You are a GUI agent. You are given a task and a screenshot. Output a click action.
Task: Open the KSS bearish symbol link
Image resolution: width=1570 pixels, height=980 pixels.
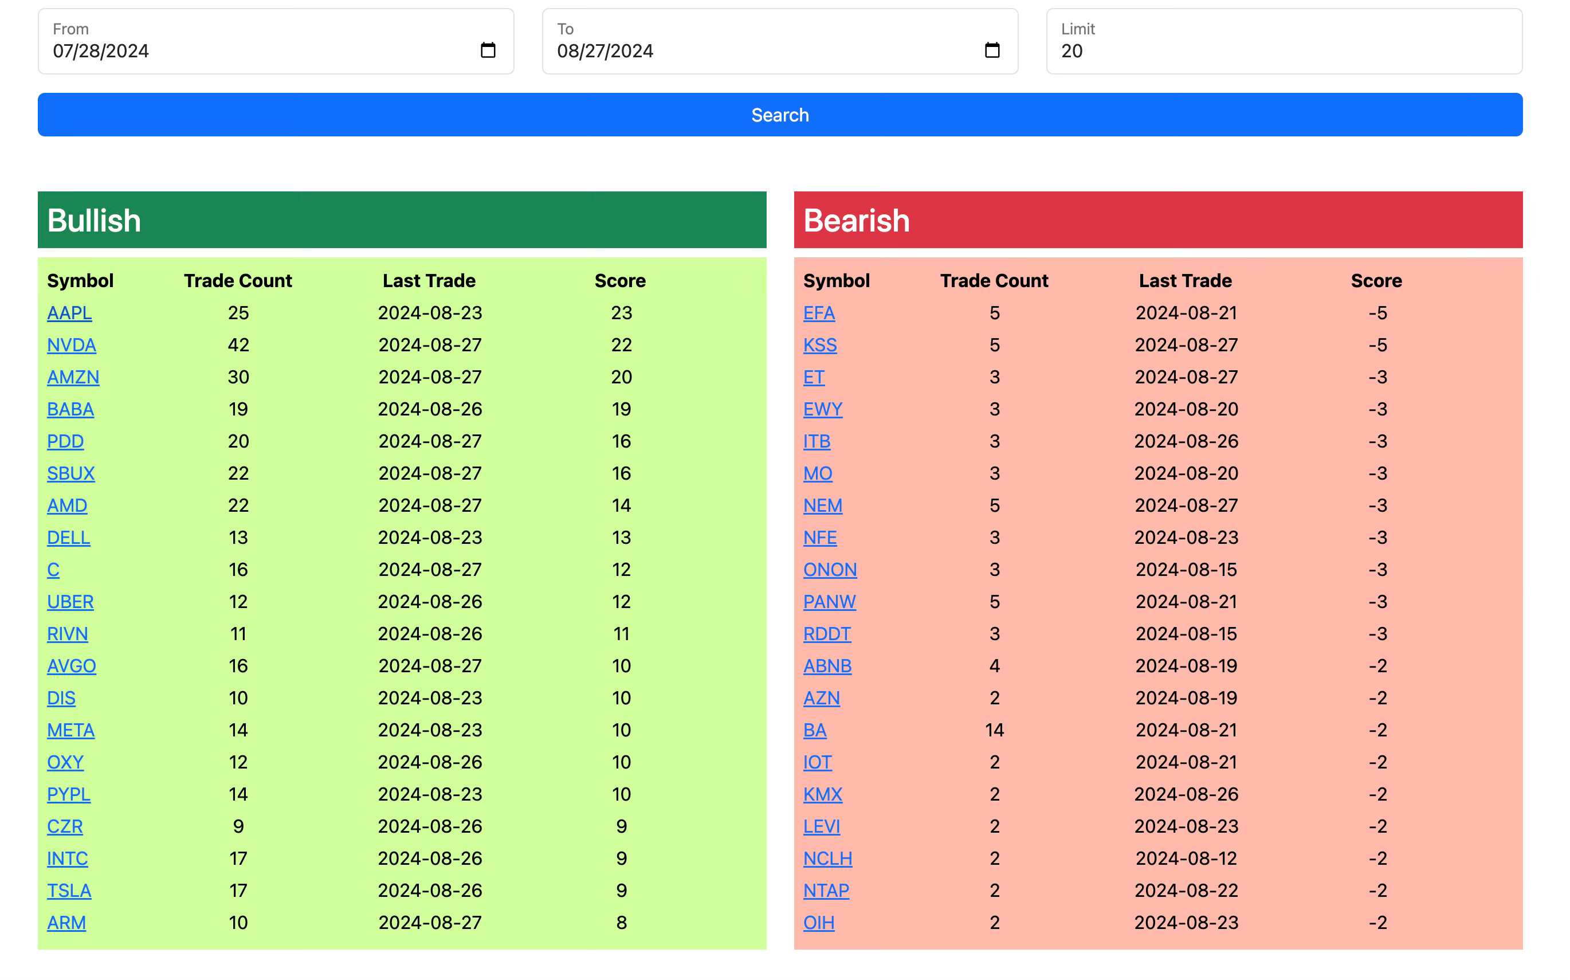821,345
